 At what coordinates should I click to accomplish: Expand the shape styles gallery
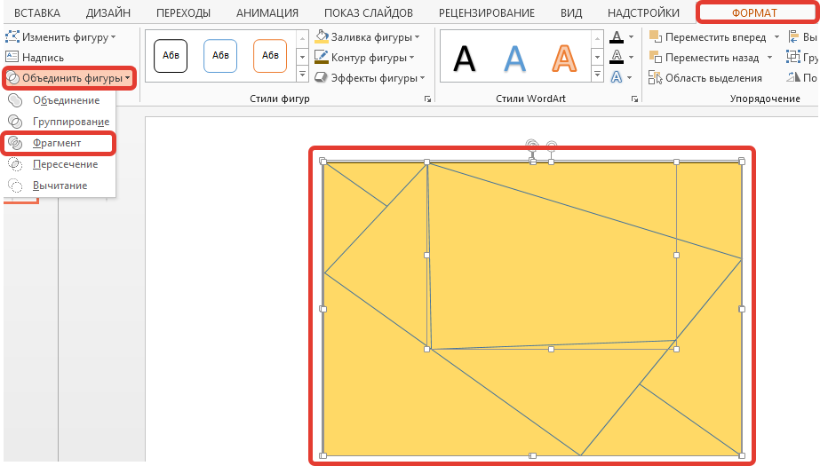tap(302, 75)
